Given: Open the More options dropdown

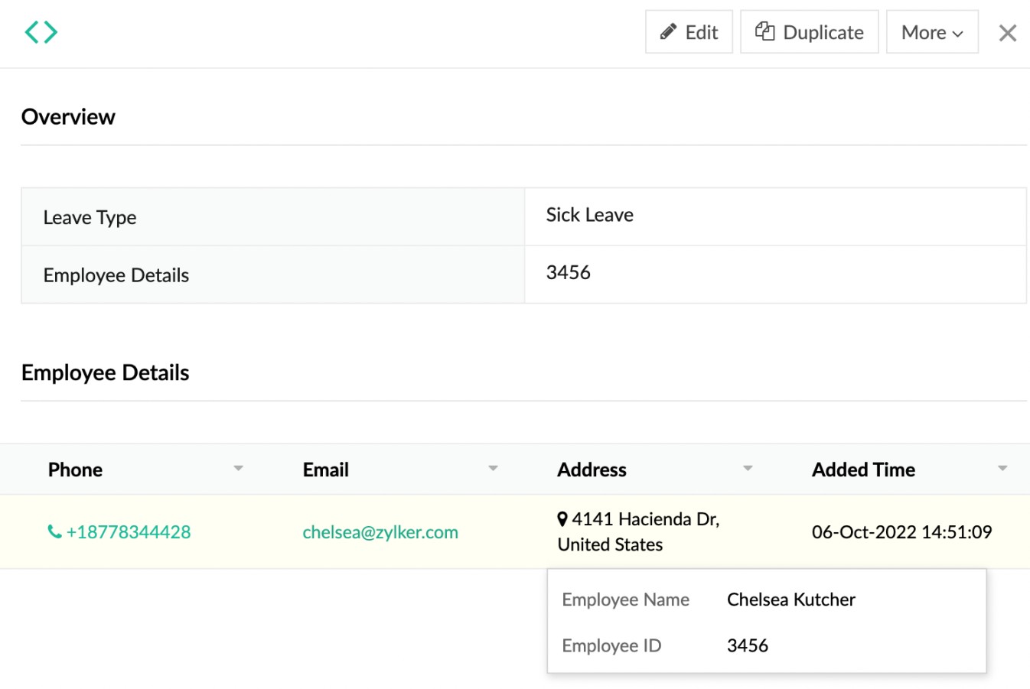Looking at the screenshot, I should (931, 32).
